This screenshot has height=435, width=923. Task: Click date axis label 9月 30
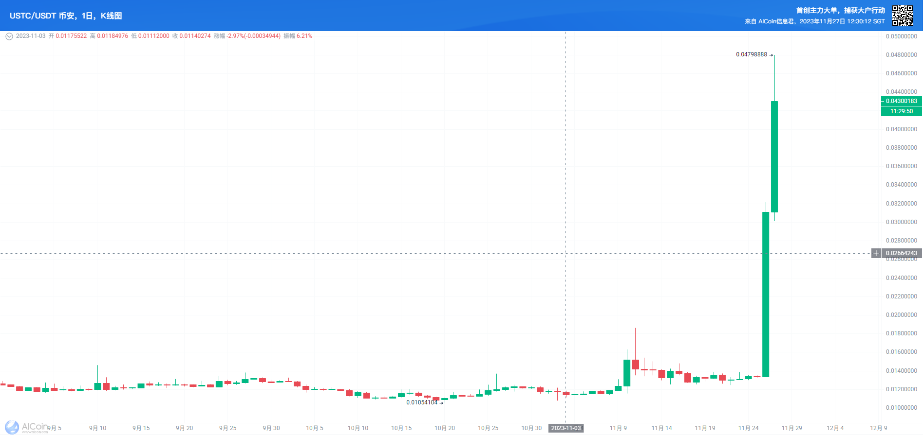point(271,428)
